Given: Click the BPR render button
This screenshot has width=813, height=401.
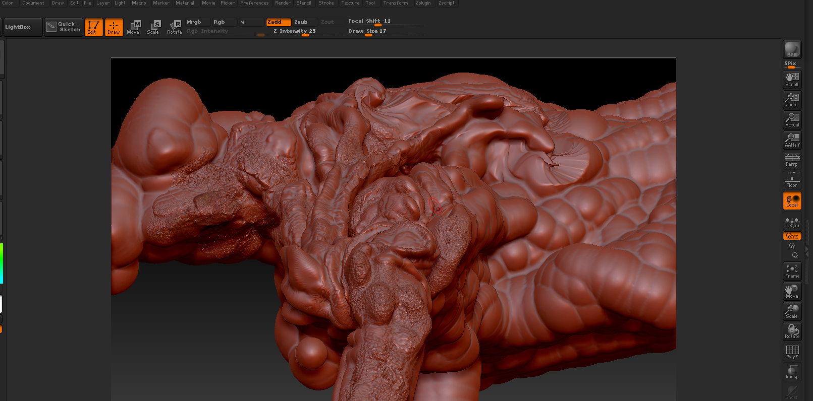Looking at the screenshot, I should click(792, 49).
